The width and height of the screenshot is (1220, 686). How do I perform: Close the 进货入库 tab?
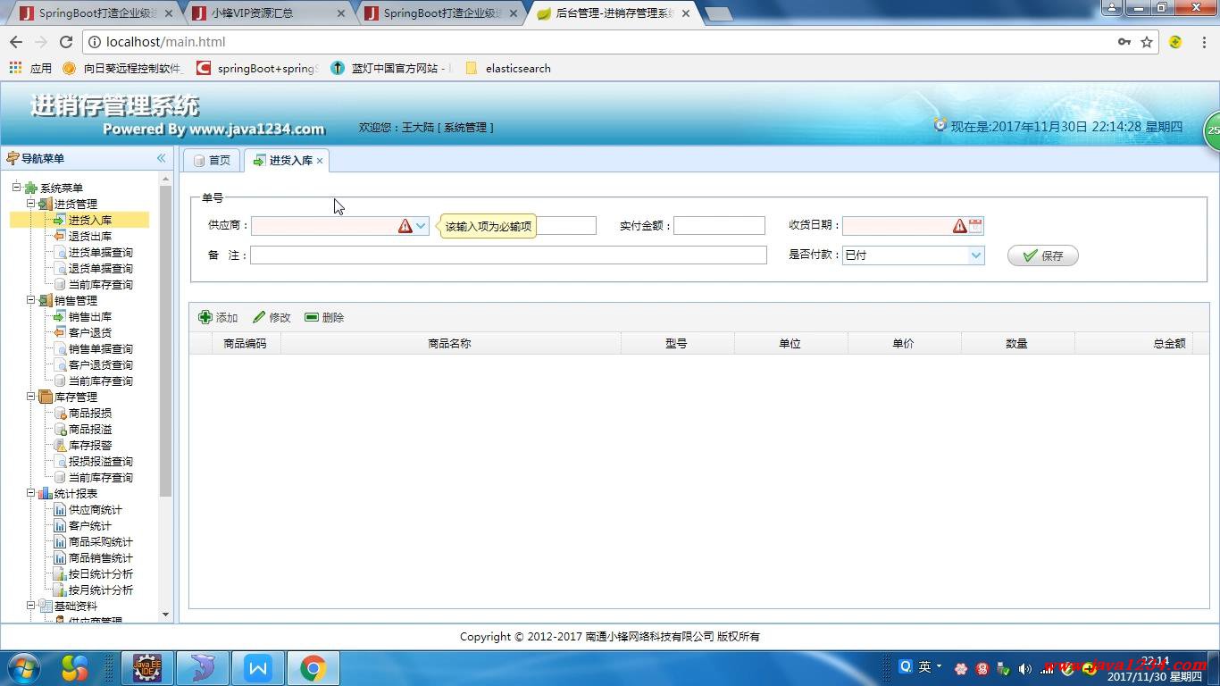click(320, 161)
